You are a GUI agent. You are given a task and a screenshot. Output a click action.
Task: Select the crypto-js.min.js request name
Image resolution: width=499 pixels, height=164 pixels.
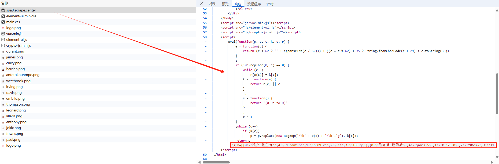point(19,45)
